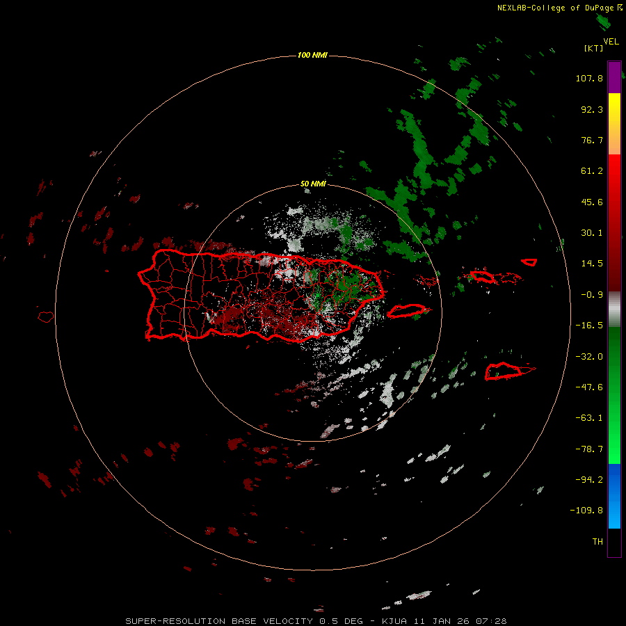
Task: Click the Vieques island outline
Action: [406, 311]
